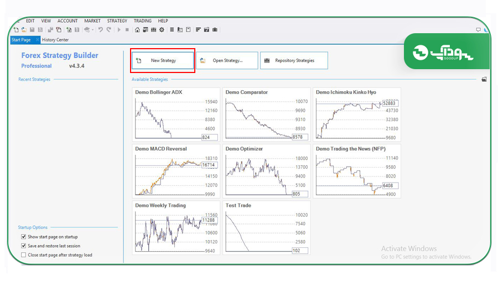
Task: Uncheck Show start page on startup
Action: point(23,237)
